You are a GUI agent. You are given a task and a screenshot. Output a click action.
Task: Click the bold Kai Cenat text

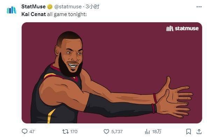[x=34, y=14]
